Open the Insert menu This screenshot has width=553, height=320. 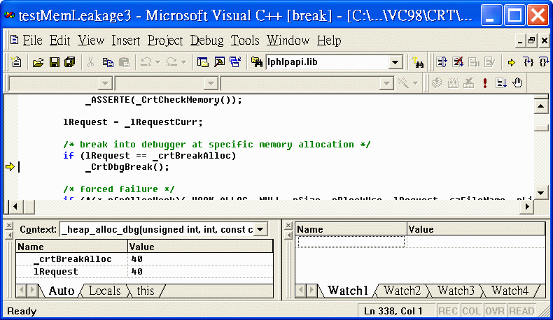(126, 41)
